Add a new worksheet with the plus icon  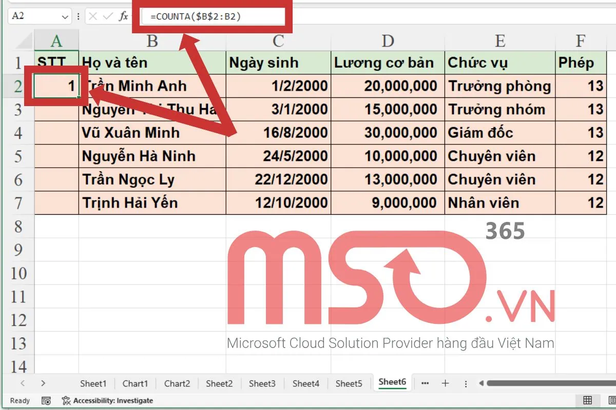point(446,383)
